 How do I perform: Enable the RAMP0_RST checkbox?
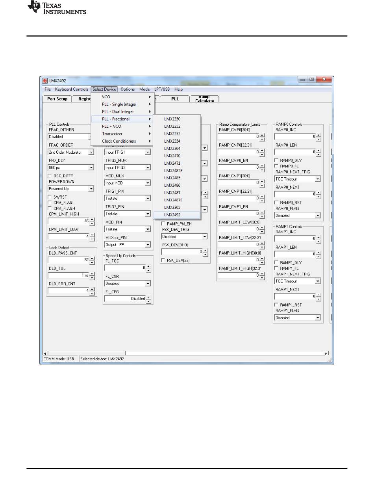point(276,203)
